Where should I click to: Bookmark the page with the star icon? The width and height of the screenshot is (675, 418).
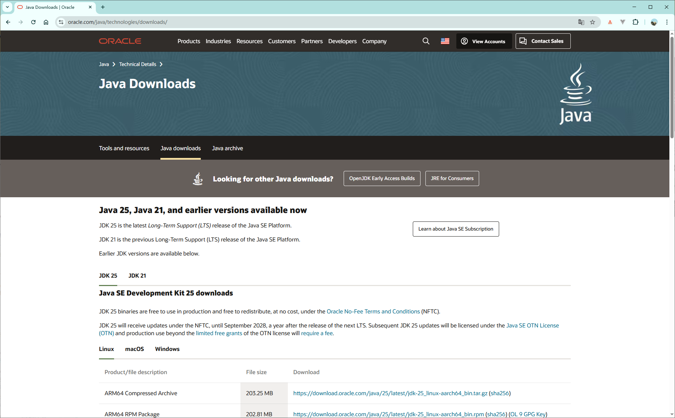tap(593, 22)
